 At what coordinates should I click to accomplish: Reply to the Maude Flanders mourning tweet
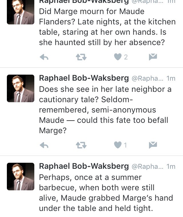pyautogui.click(x=44, y=57)
